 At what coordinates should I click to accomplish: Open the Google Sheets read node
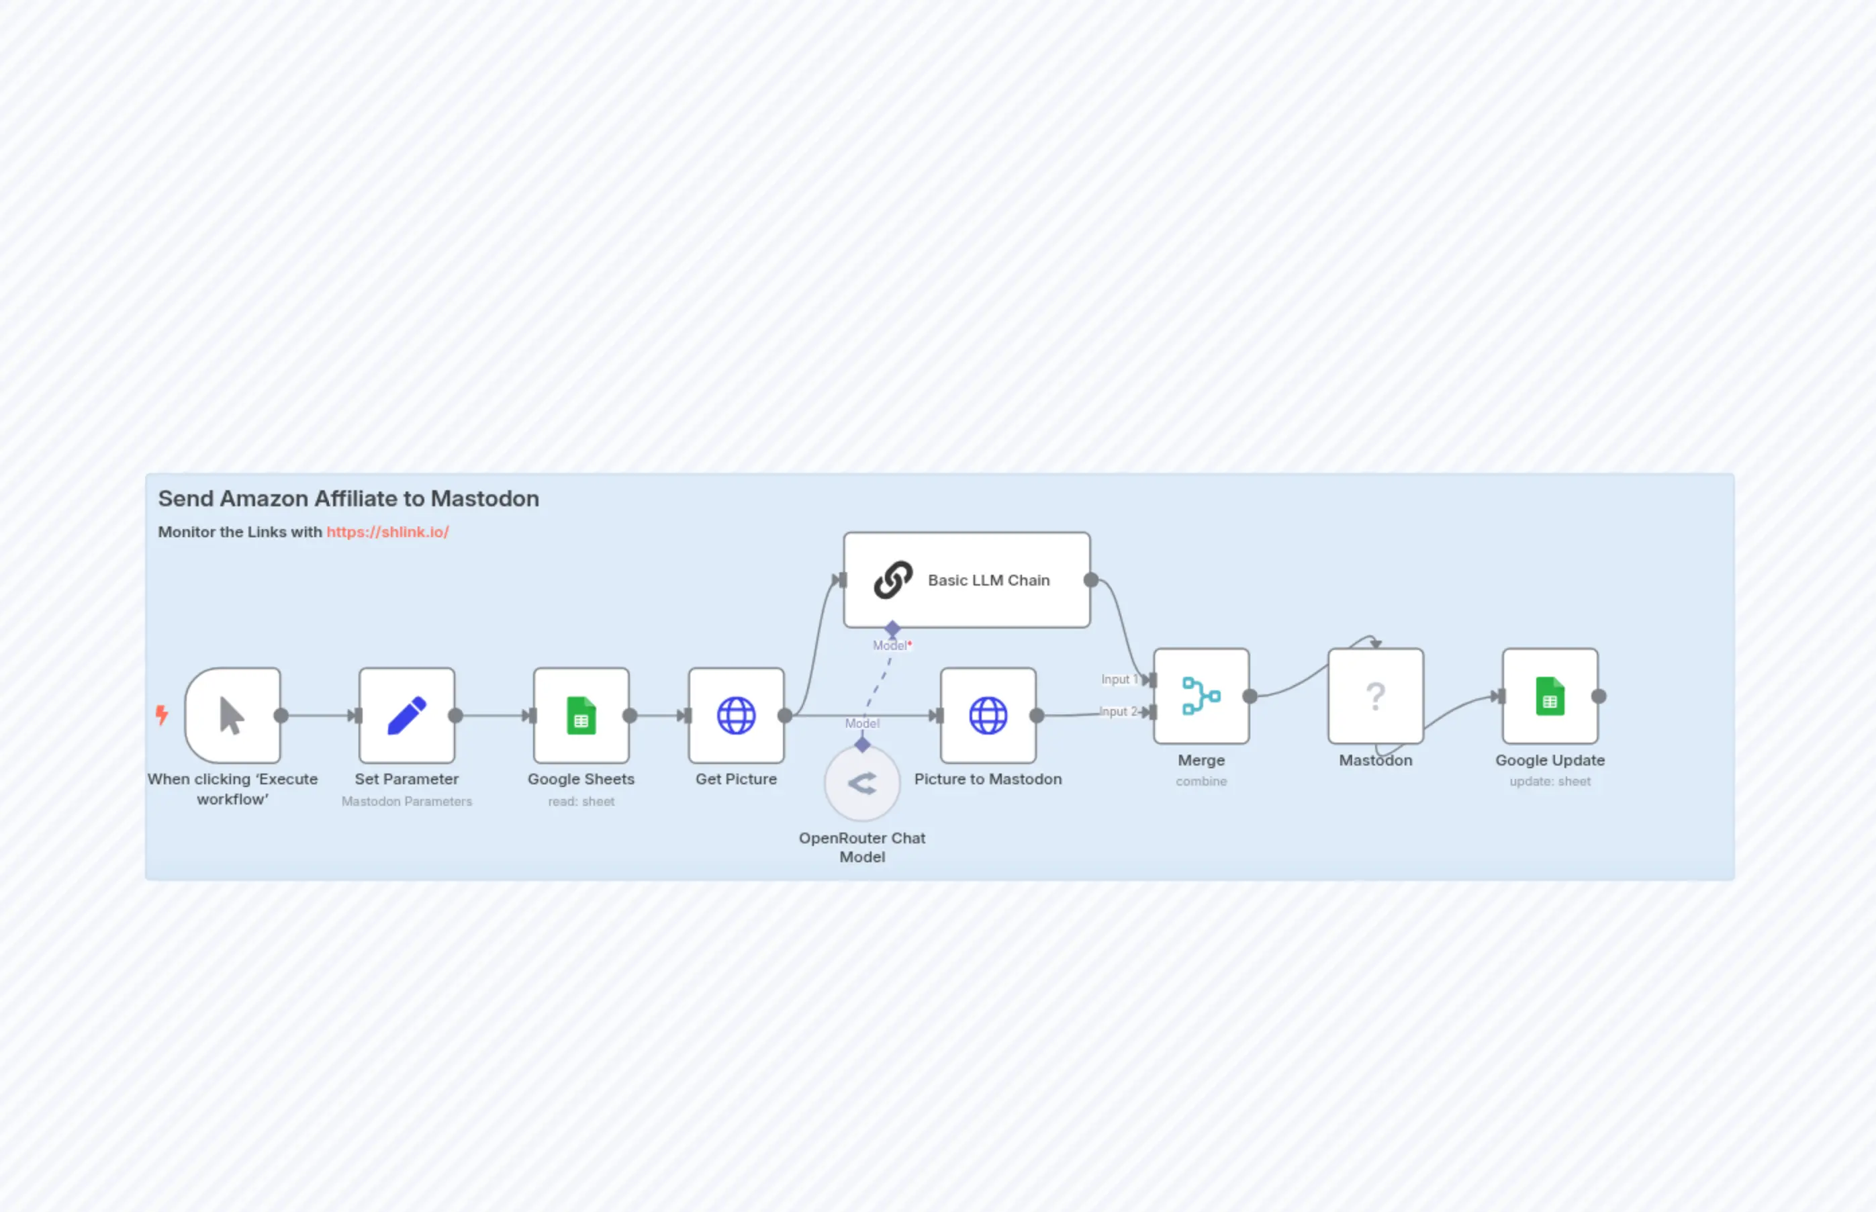(x=581, y=715)
